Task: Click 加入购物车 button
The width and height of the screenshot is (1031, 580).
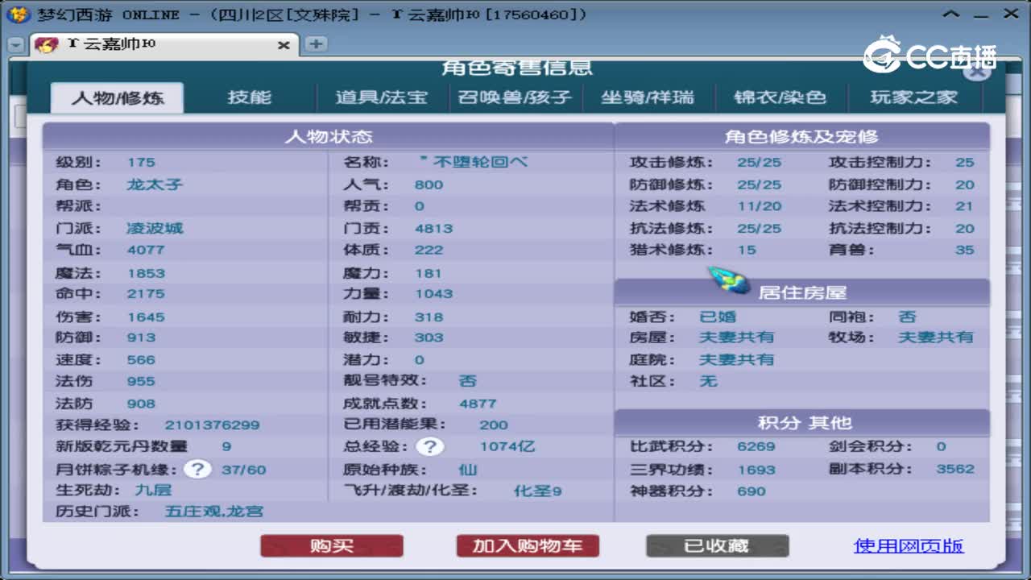Action: [x=528, y=546]
